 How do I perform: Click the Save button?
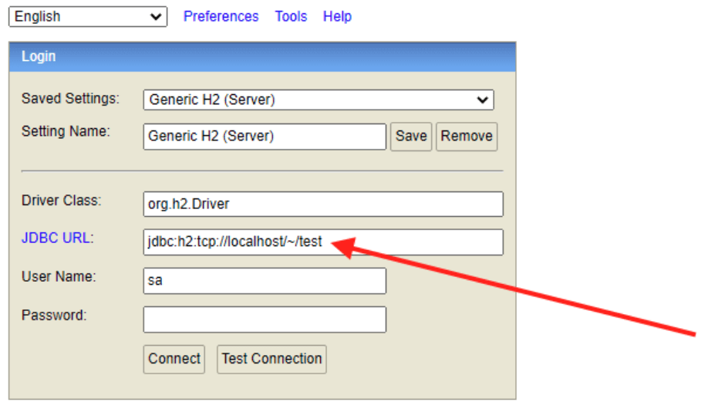411,137
